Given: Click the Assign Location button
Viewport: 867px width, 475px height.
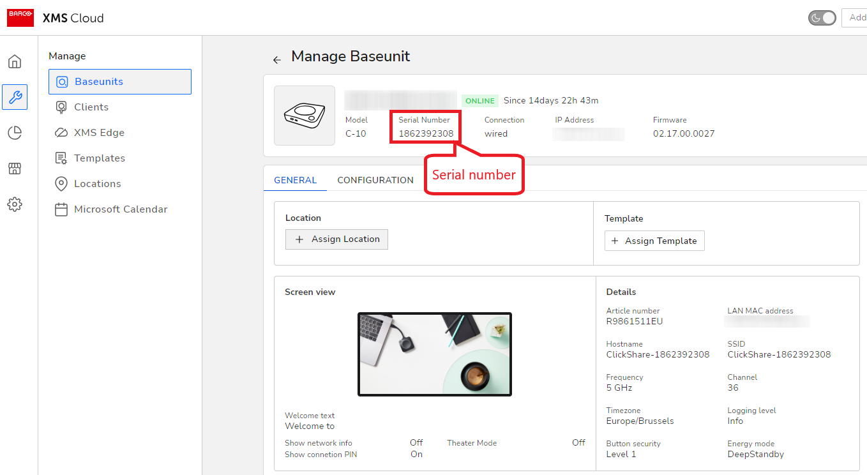Looking at the screenshot, I should pos(336,239).
